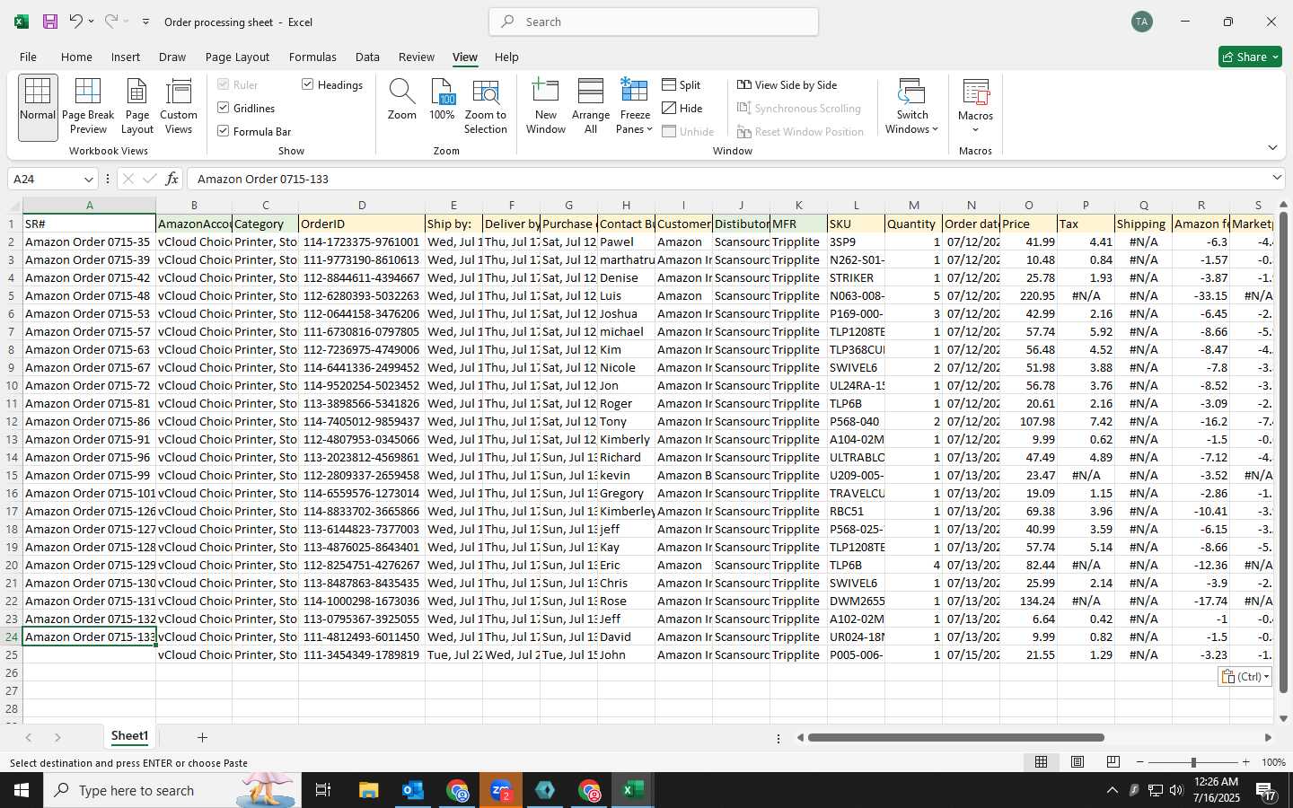
Task: Switch to the Data tab
Action: coord(367,57)
